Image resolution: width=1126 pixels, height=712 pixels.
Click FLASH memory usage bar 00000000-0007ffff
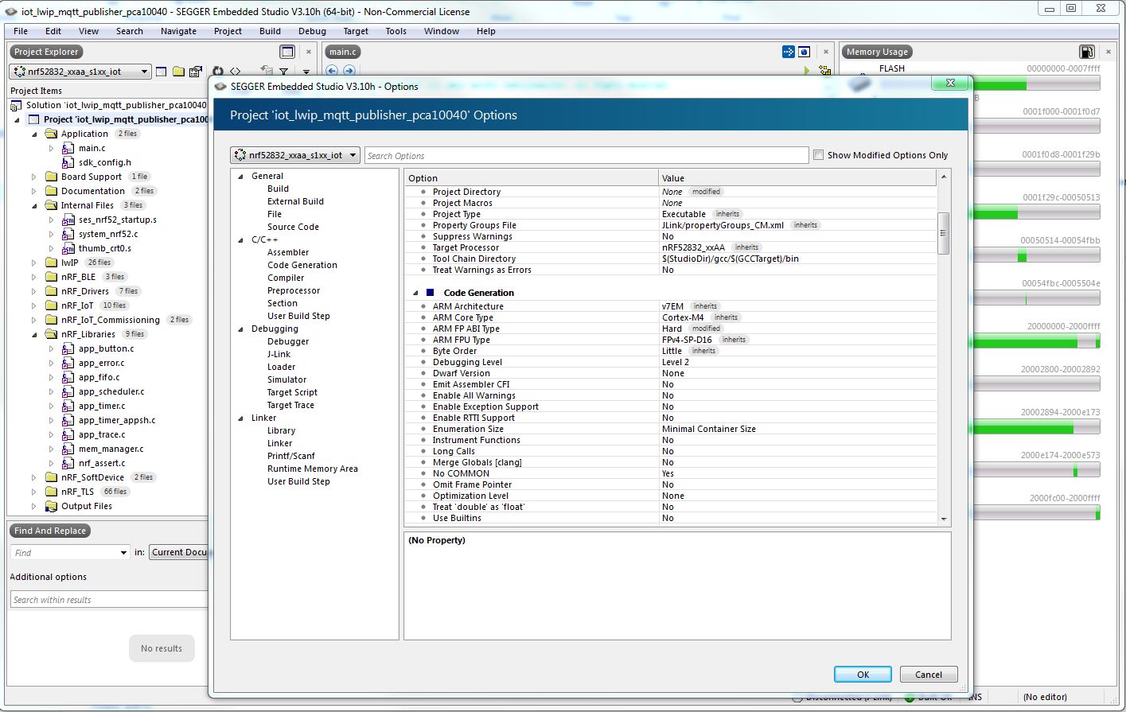coord(1037,84)
